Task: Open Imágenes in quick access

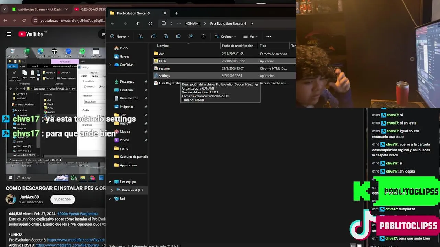Action: pos(126,107)
